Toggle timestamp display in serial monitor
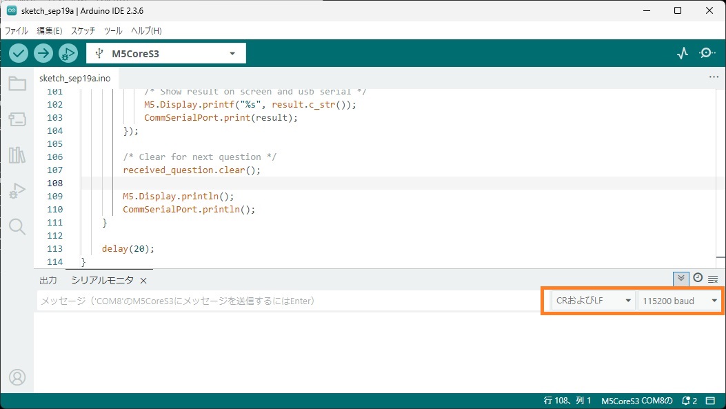Screen dimensions: 726x409 (698, 278)
